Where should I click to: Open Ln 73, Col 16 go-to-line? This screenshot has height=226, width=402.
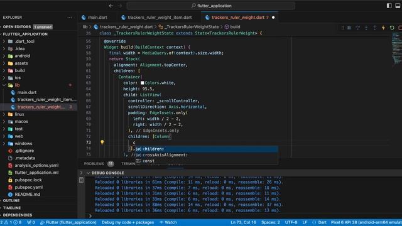point(243,222)
